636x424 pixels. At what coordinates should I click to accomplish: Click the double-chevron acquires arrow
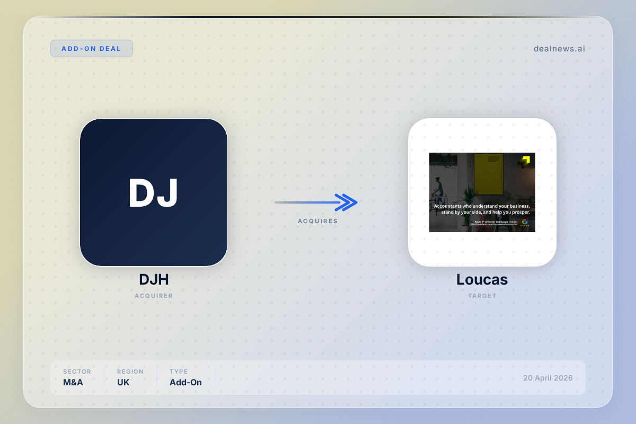346,202
